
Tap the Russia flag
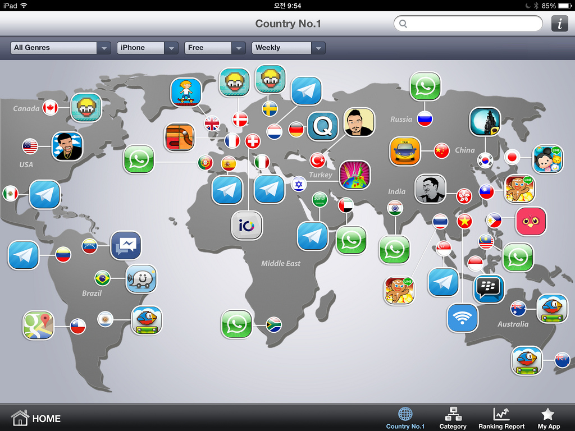425,119
